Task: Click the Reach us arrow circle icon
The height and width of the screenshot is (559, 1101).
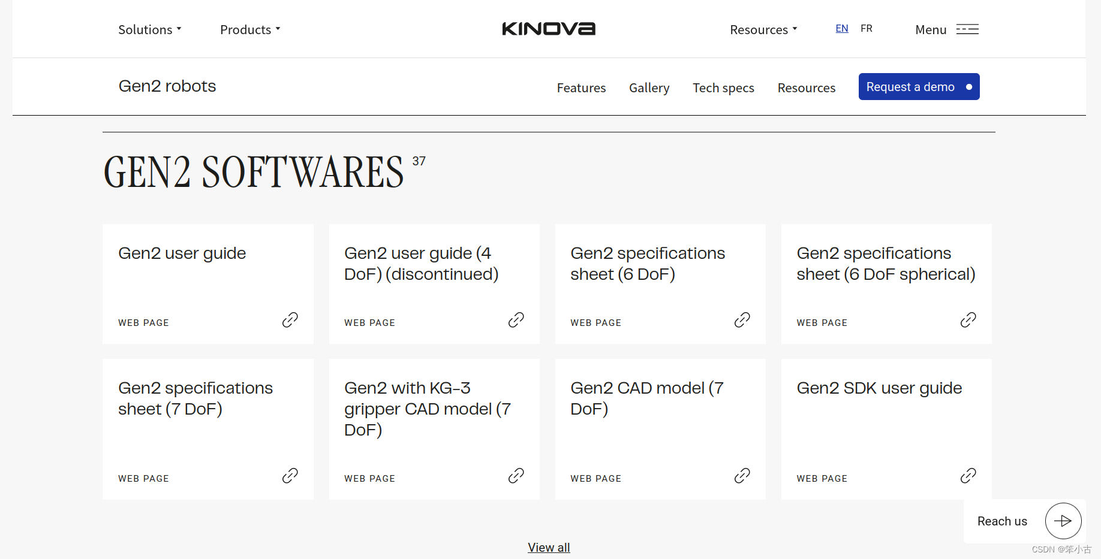Action: coord(1063,521)
